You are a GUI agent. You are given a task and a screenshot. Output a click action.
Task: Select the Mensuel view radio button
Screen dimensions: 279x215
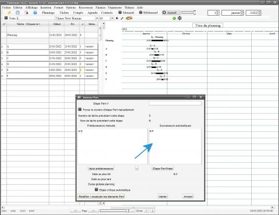[120, 12]
